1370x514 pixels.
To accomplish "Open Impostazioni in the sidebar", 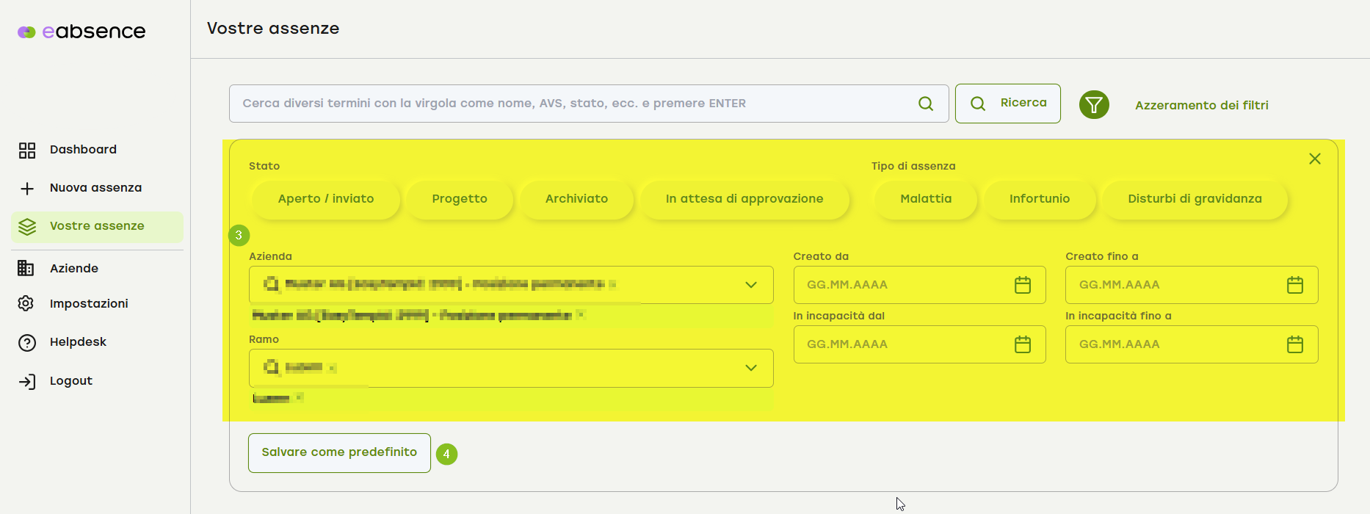I will [89, 304].
